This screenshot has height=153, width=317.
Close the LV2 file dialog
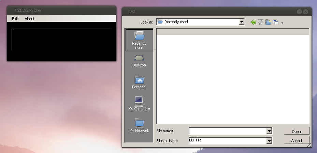point(305,12)
